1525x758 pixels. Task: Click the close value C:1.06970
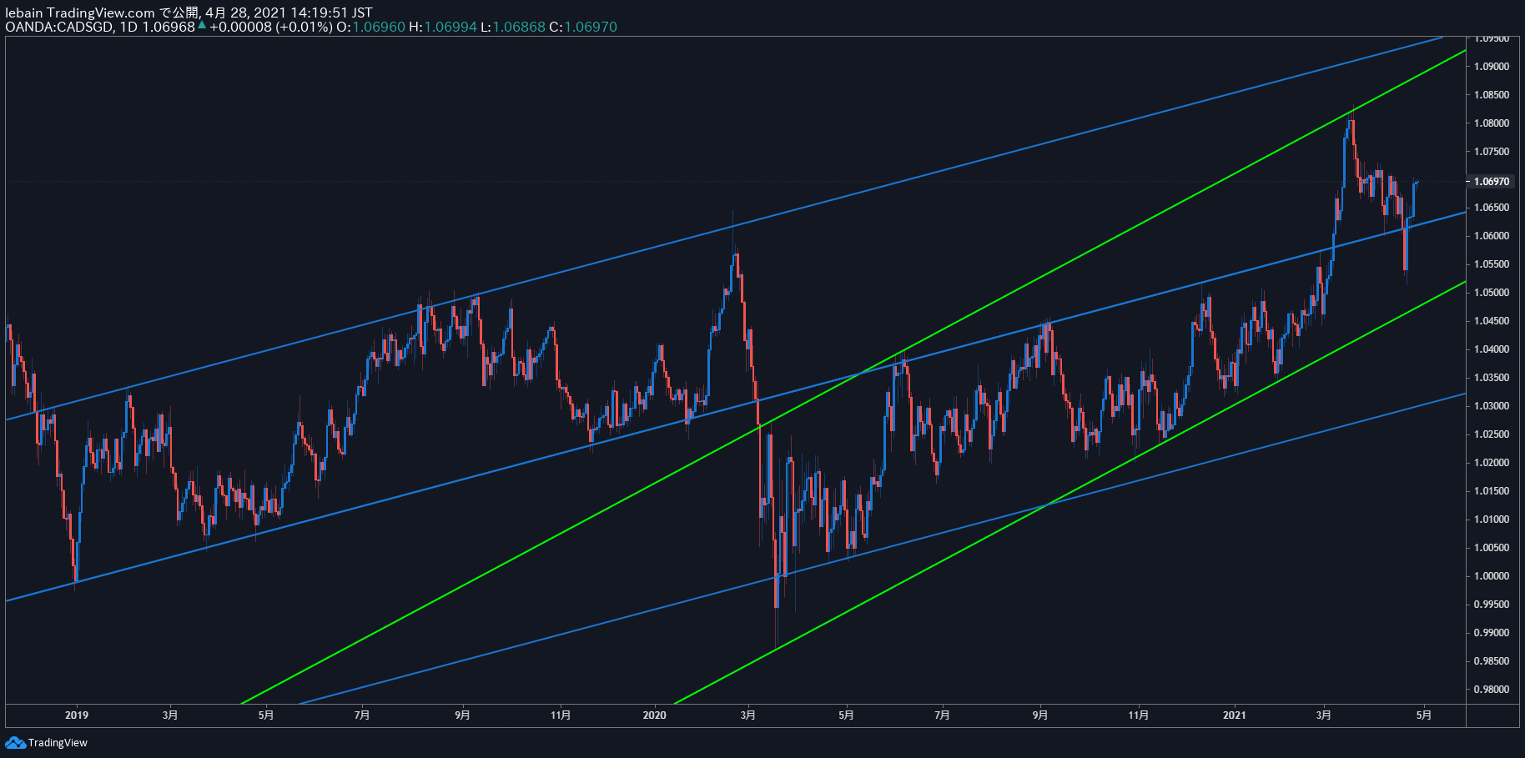583,27
